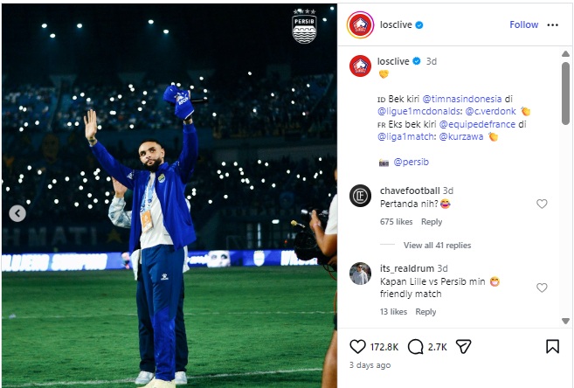Follow the losclive account

[x=523, y=24]
